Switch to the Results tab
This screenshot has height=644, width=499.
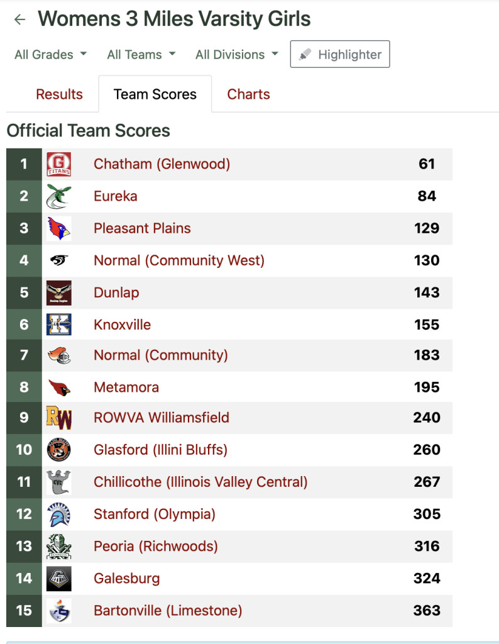[59, 94]
